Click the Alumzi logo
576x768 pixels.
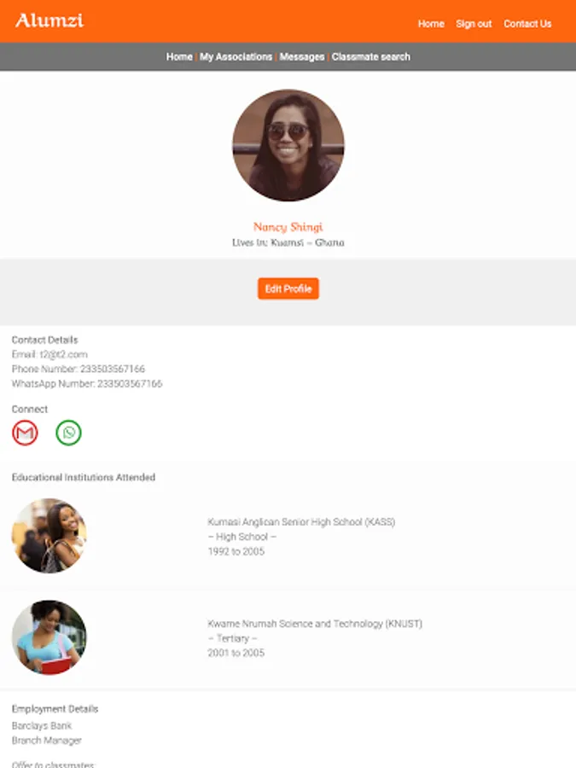tap(49, 20)
